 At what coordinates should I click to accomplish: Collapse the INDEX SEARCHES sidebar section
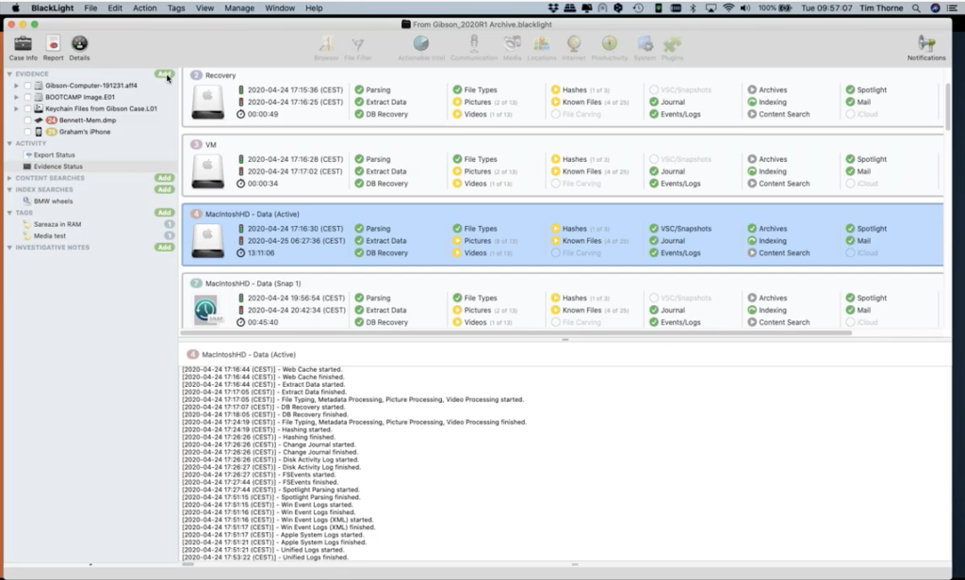[9, 189]
